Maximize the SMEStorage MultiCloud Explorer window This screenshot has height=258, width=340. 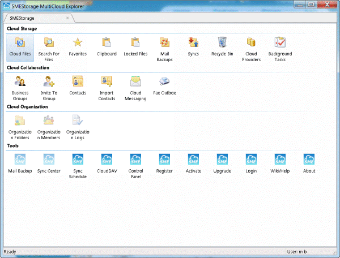(x=311, y=5)
